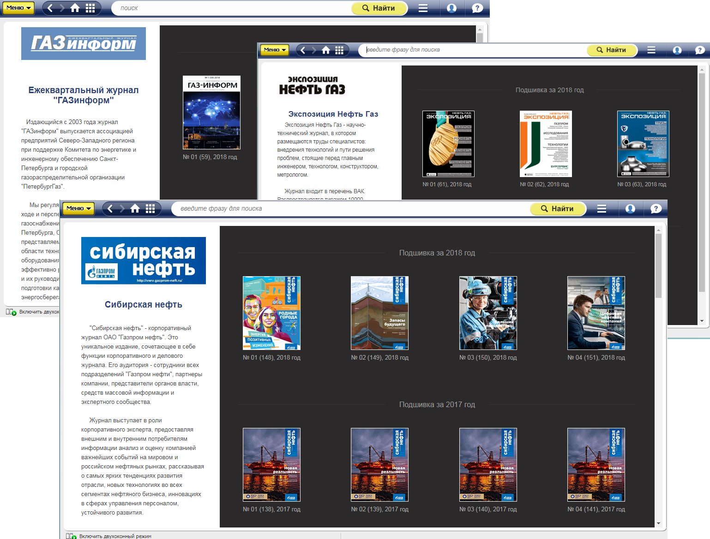This screenshot has height=539, width=710.
Task: Click Найти in the ГАЗинформ window
Action: pos(379,8)
